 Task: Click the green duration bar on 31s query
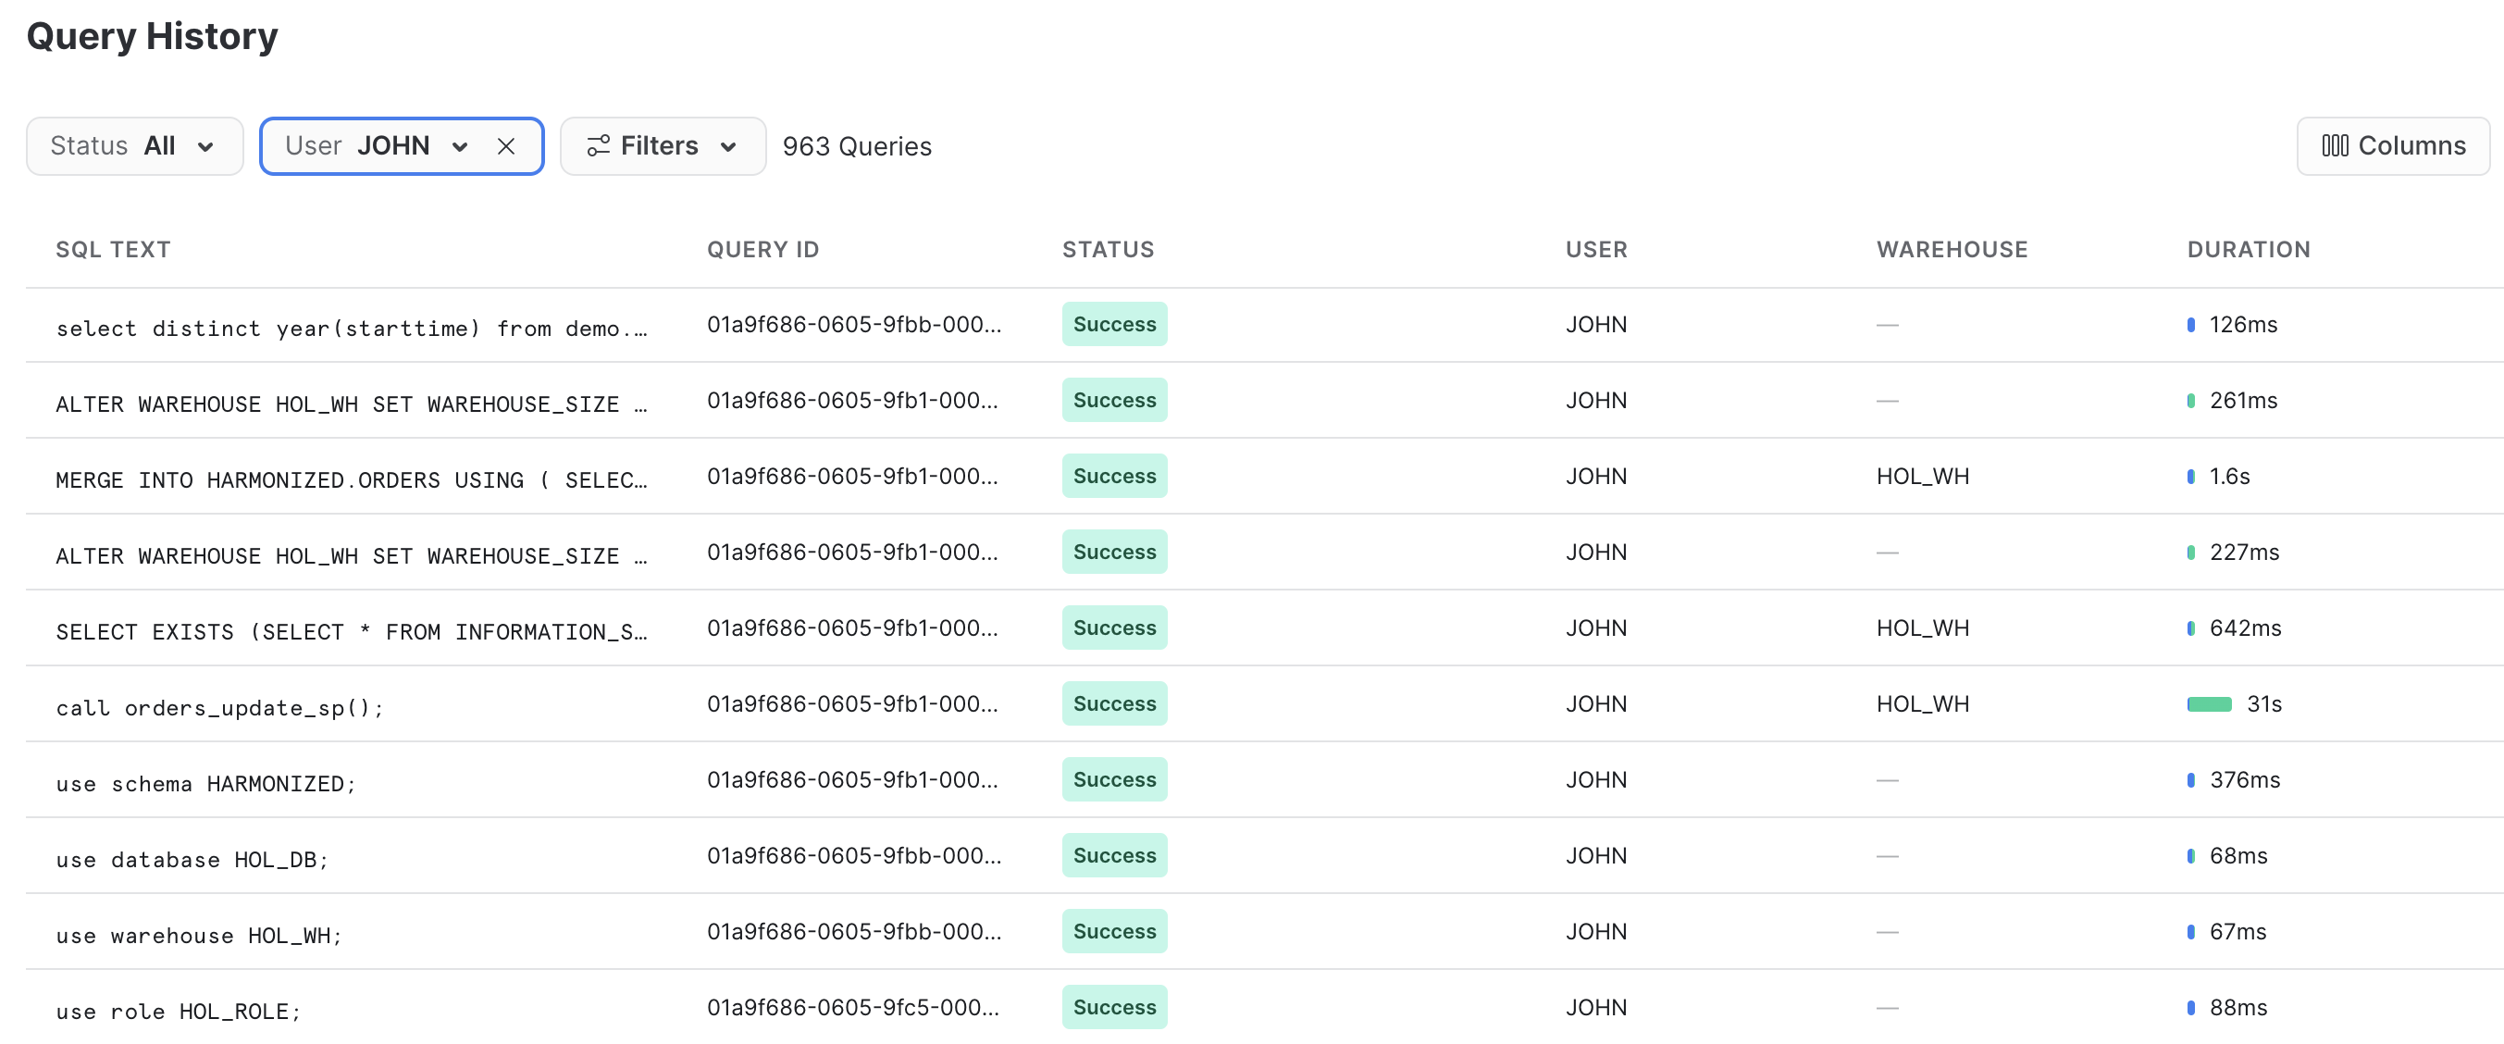[x=2210, y=702]
